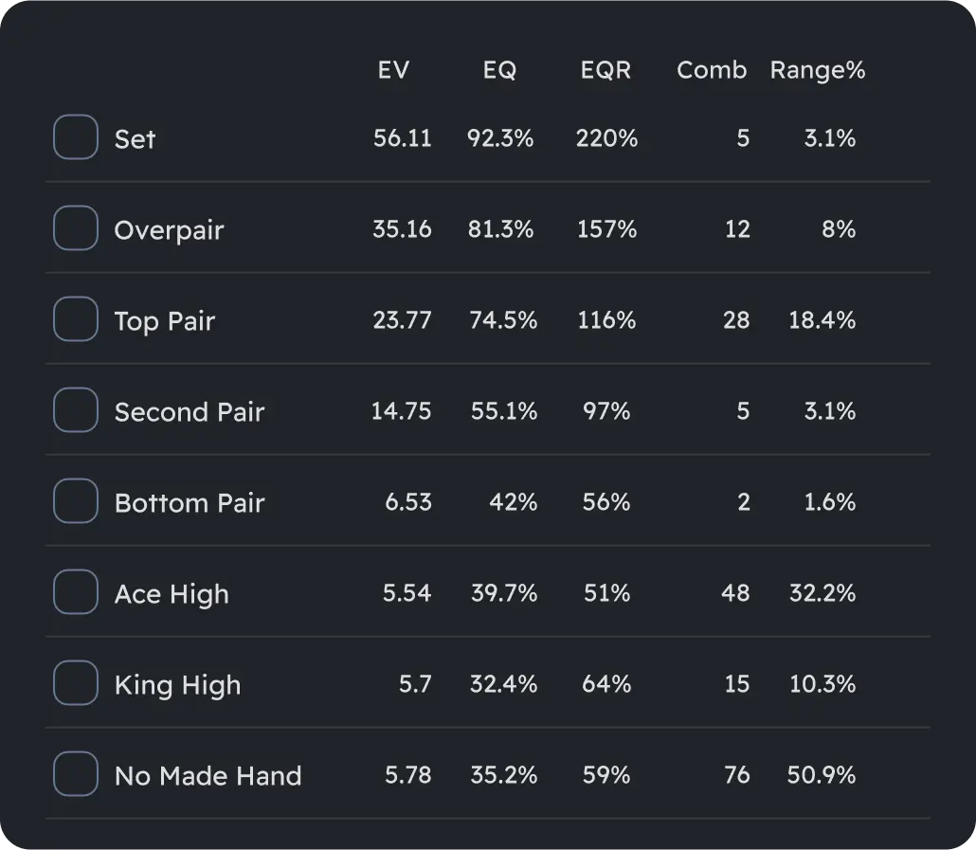Select the Ace High category label
This screenshot has height=850, width=976.
(171, 593)
